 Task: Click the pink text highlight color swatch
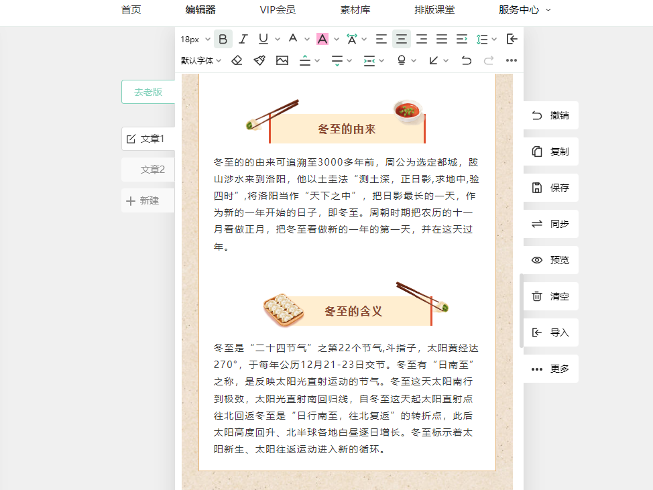click(x=322, y=40)
